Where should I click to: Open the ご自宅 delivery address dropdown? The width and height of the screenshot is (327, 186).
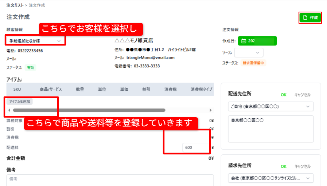[271, 106]
